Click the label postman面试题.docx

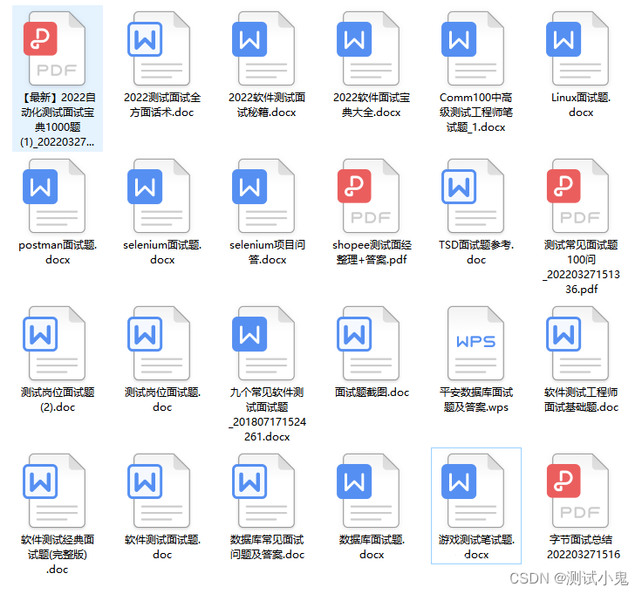58,252
